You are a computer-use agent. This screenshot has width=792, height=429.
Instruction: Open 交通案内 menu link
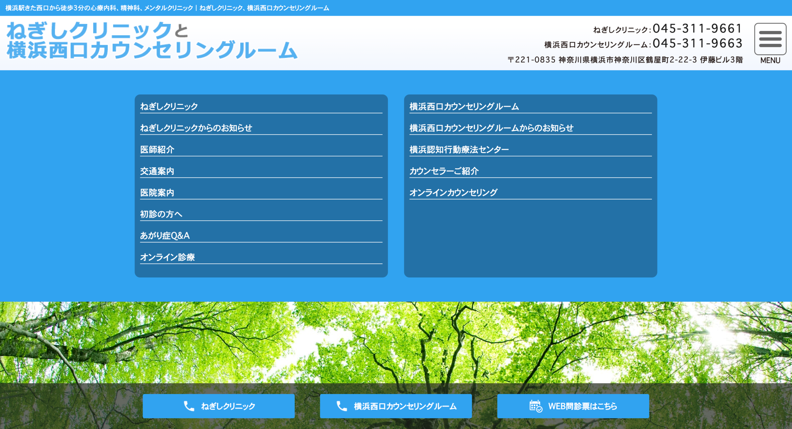pos(261,171)
